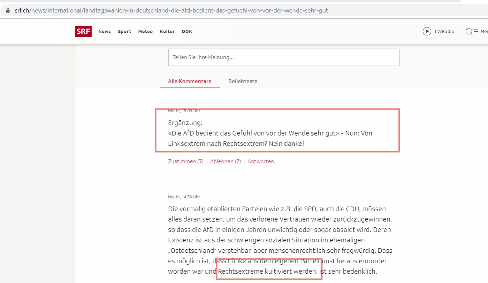Open the Meteo section

[145, 32]
